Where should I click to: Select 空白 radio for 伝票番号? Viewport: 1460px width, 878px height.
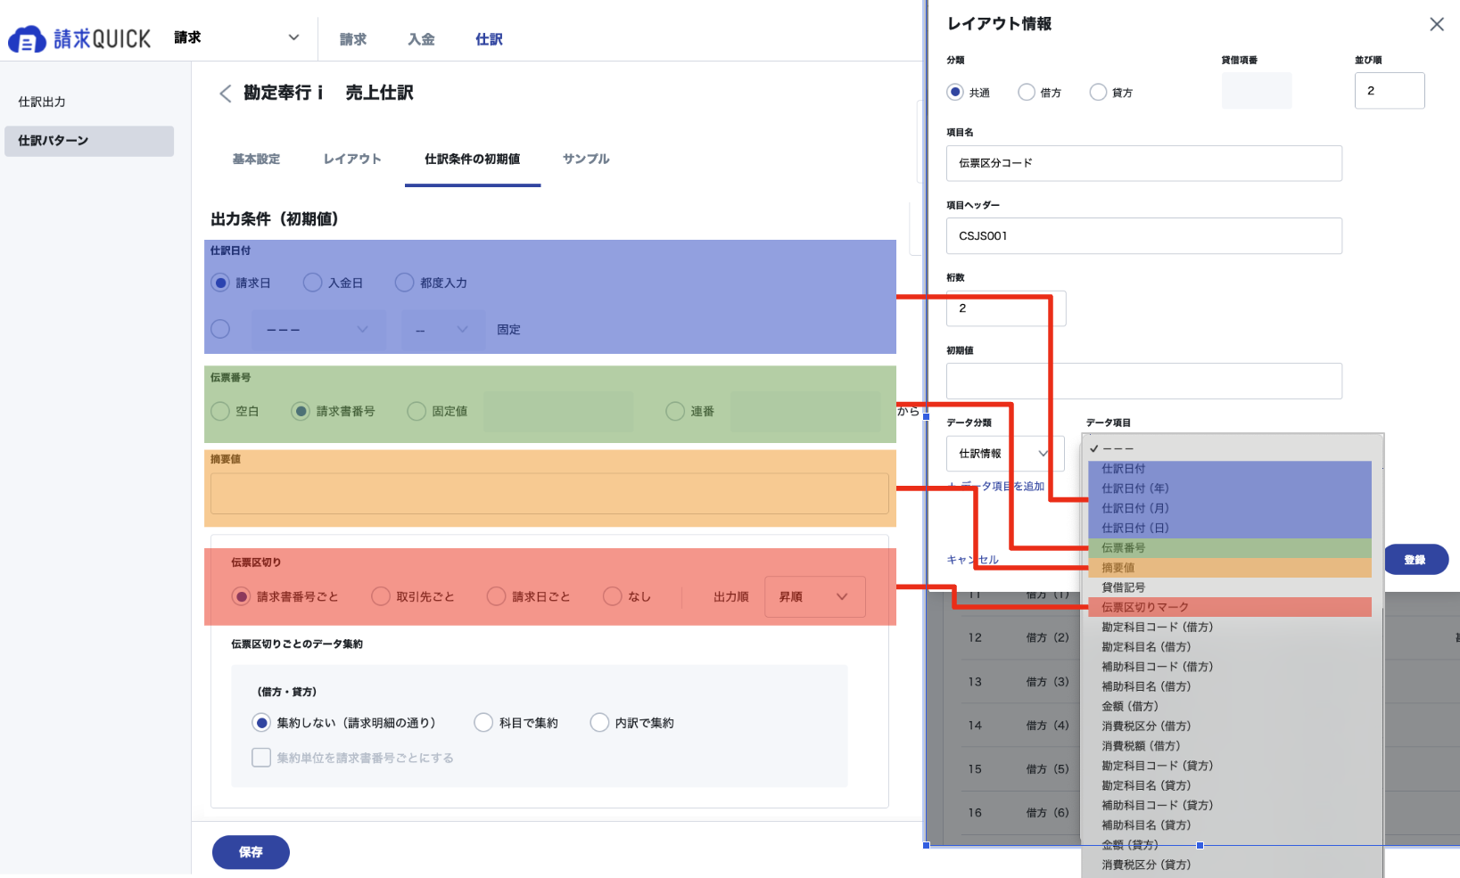220,411
